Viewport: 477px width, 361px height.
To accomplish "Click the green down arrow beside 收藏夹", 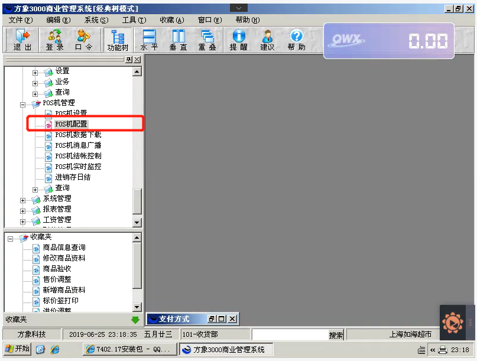I will point(135,320).
